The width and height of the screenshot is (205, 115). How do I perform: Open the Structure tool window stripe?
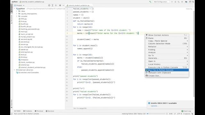12,19
